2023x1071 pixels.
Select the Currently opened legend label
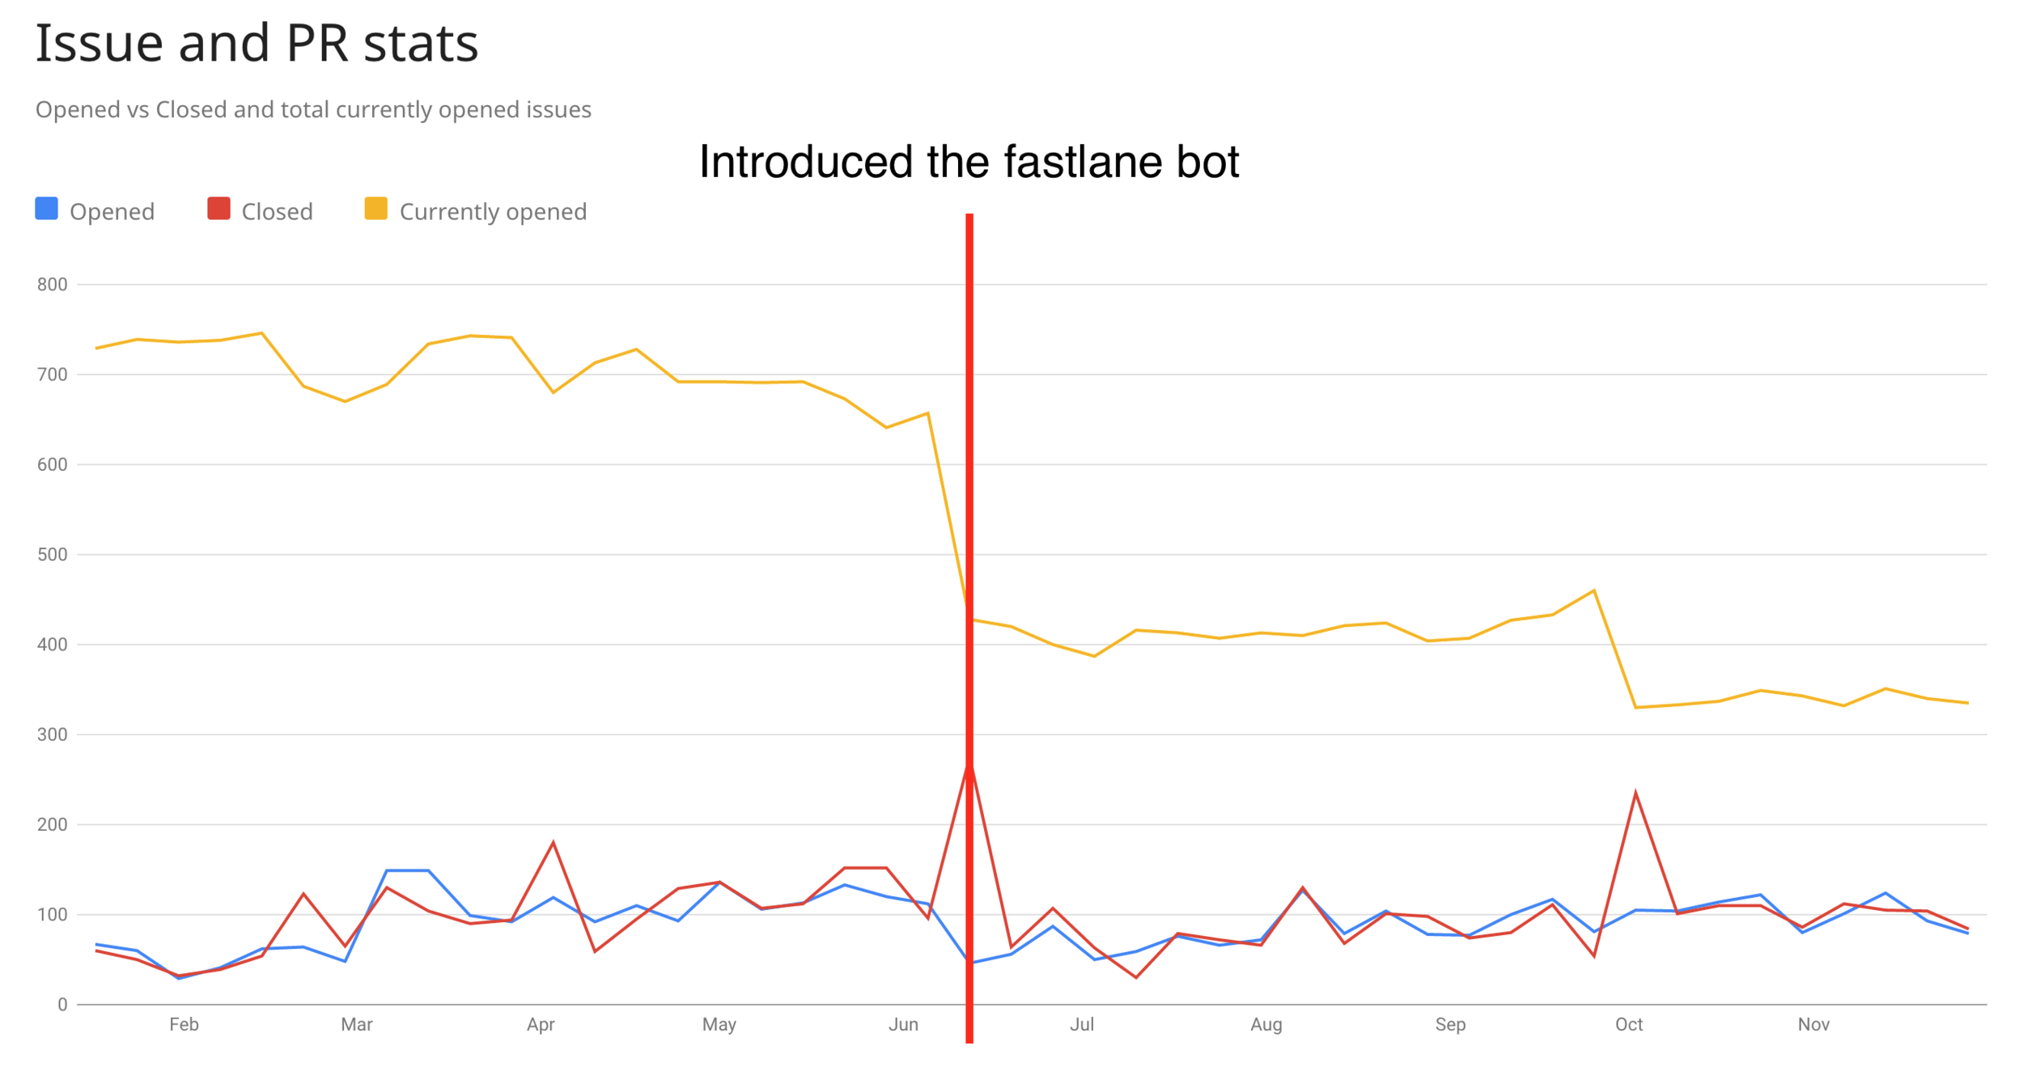[493, 212]
